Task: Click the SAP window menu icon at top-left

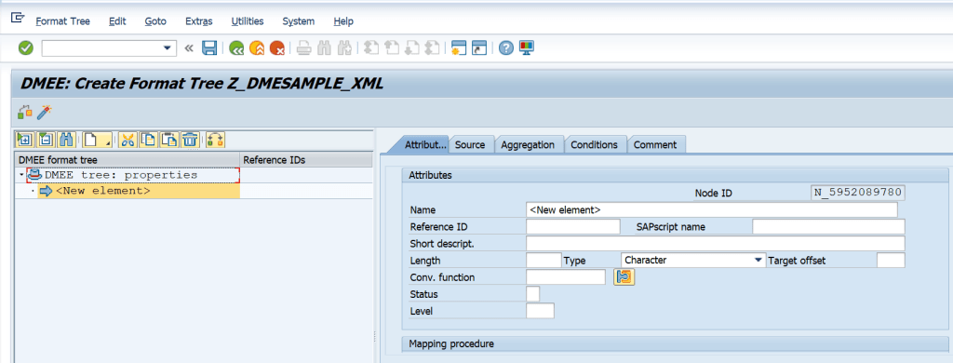Action: tap(18, 18)
